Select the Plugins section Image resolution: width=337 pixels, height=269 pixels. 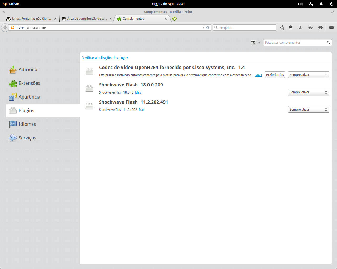pos(43,111)
